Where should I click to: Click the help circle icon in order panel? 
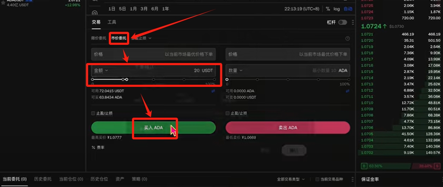(x=348, y=39)
